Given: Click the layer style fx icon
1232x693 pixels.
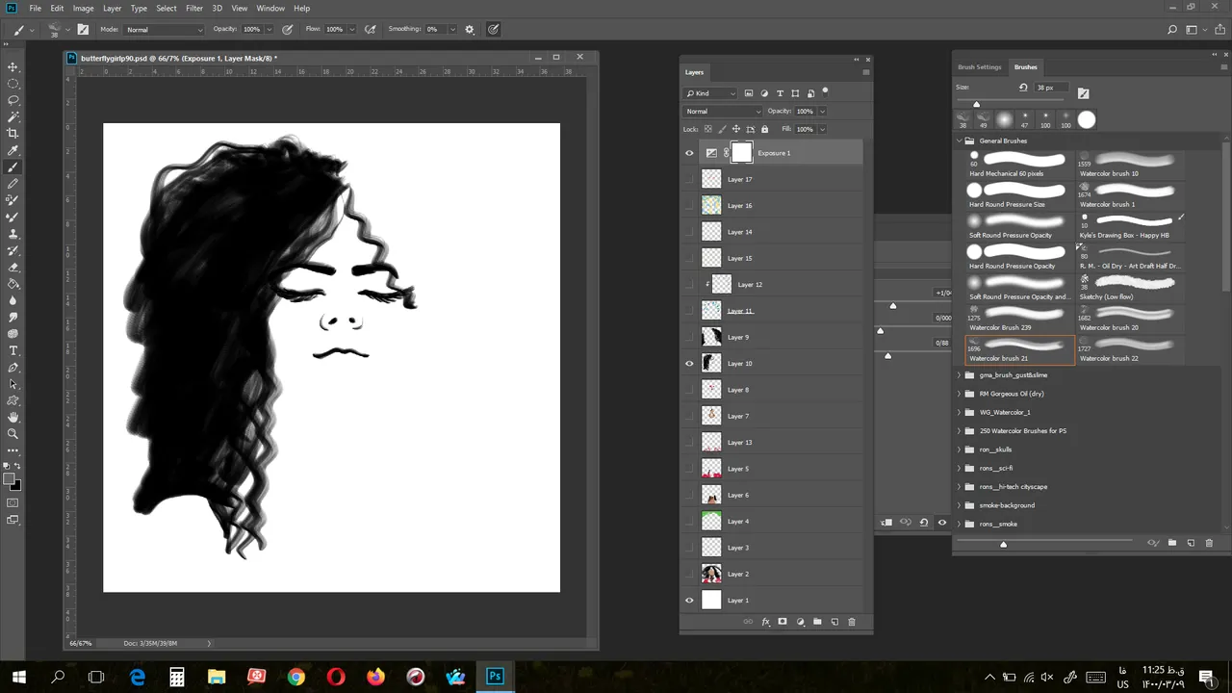Looking at the screenshot, I should pyautogui.click(x=766, y=622).
